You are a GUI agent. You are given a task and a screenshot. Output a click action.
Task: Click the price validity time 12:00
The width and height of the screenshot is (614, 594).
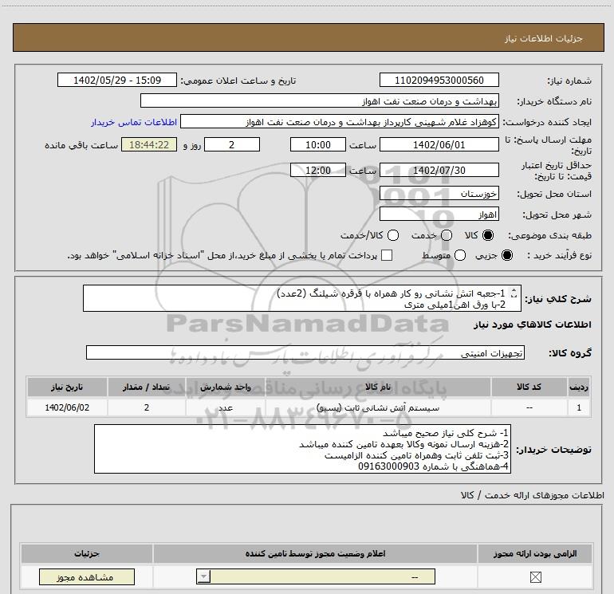(318, 171)
